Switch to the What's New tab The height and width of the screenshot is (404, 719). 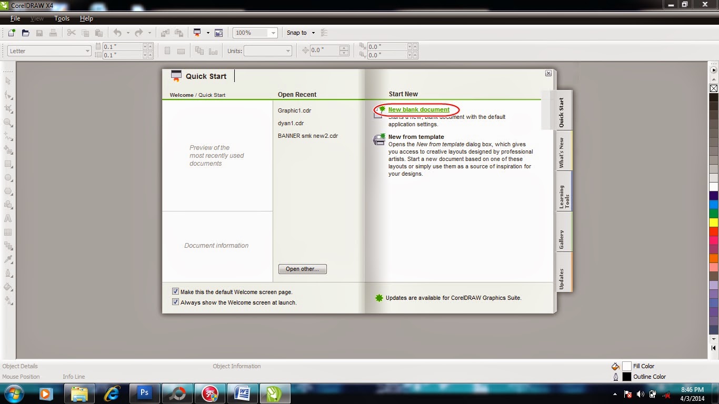pyautogui.click(x=563, y=152)
